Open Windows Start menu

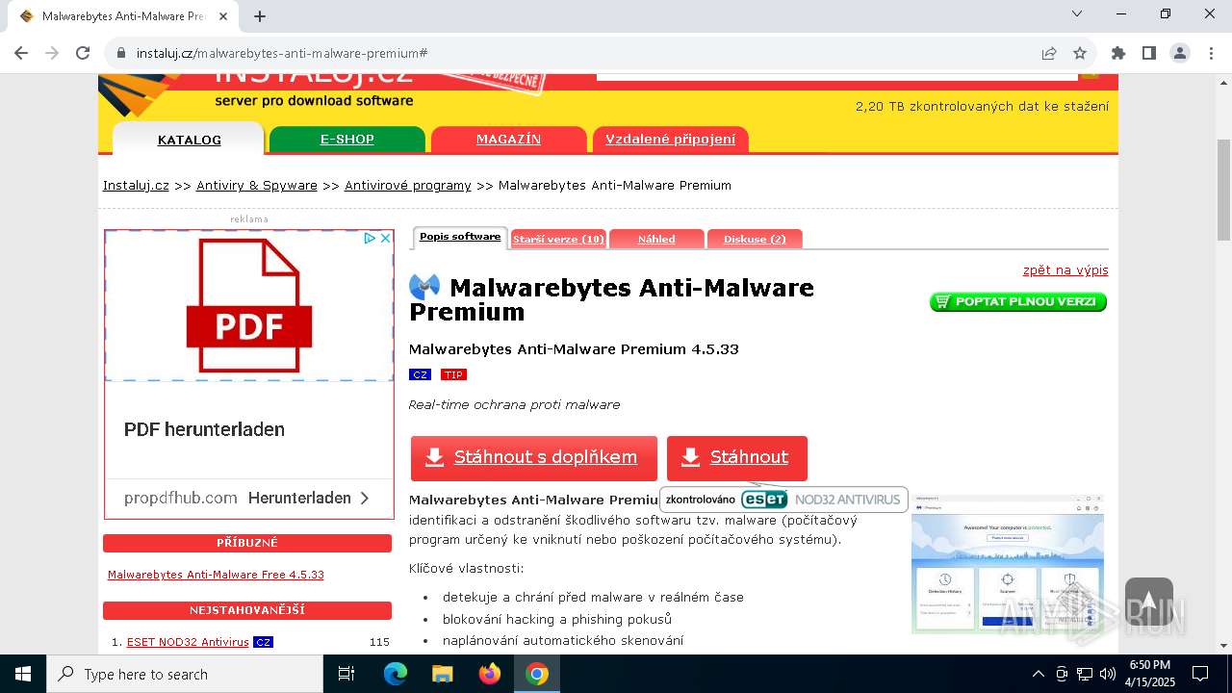(23, 674)
